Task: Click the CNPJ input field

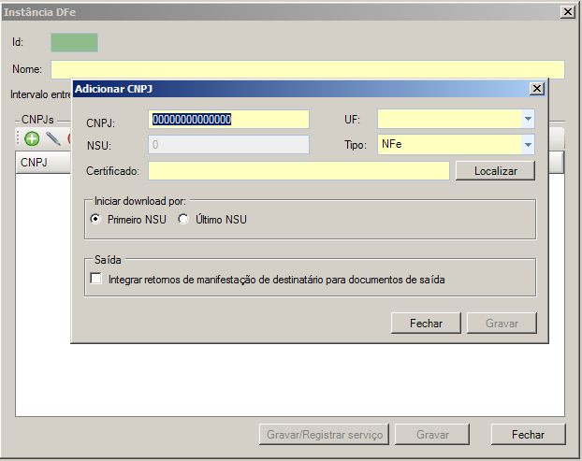Action: pos(228,120)
